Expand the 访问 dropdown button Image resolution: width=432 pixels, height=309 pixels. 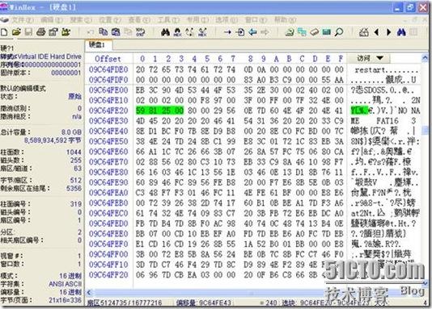pos(369,58)
